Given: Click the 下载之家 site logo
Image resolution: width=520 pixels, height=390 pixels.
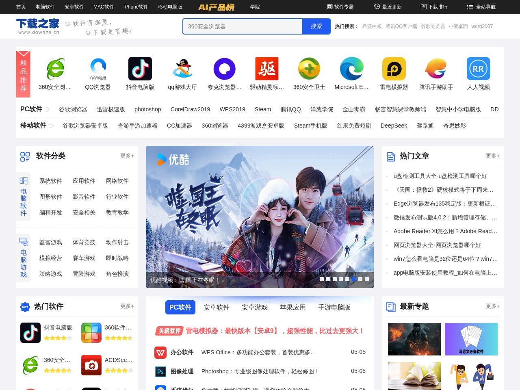Looking at the screenshot, I should [x=38, y=26].
